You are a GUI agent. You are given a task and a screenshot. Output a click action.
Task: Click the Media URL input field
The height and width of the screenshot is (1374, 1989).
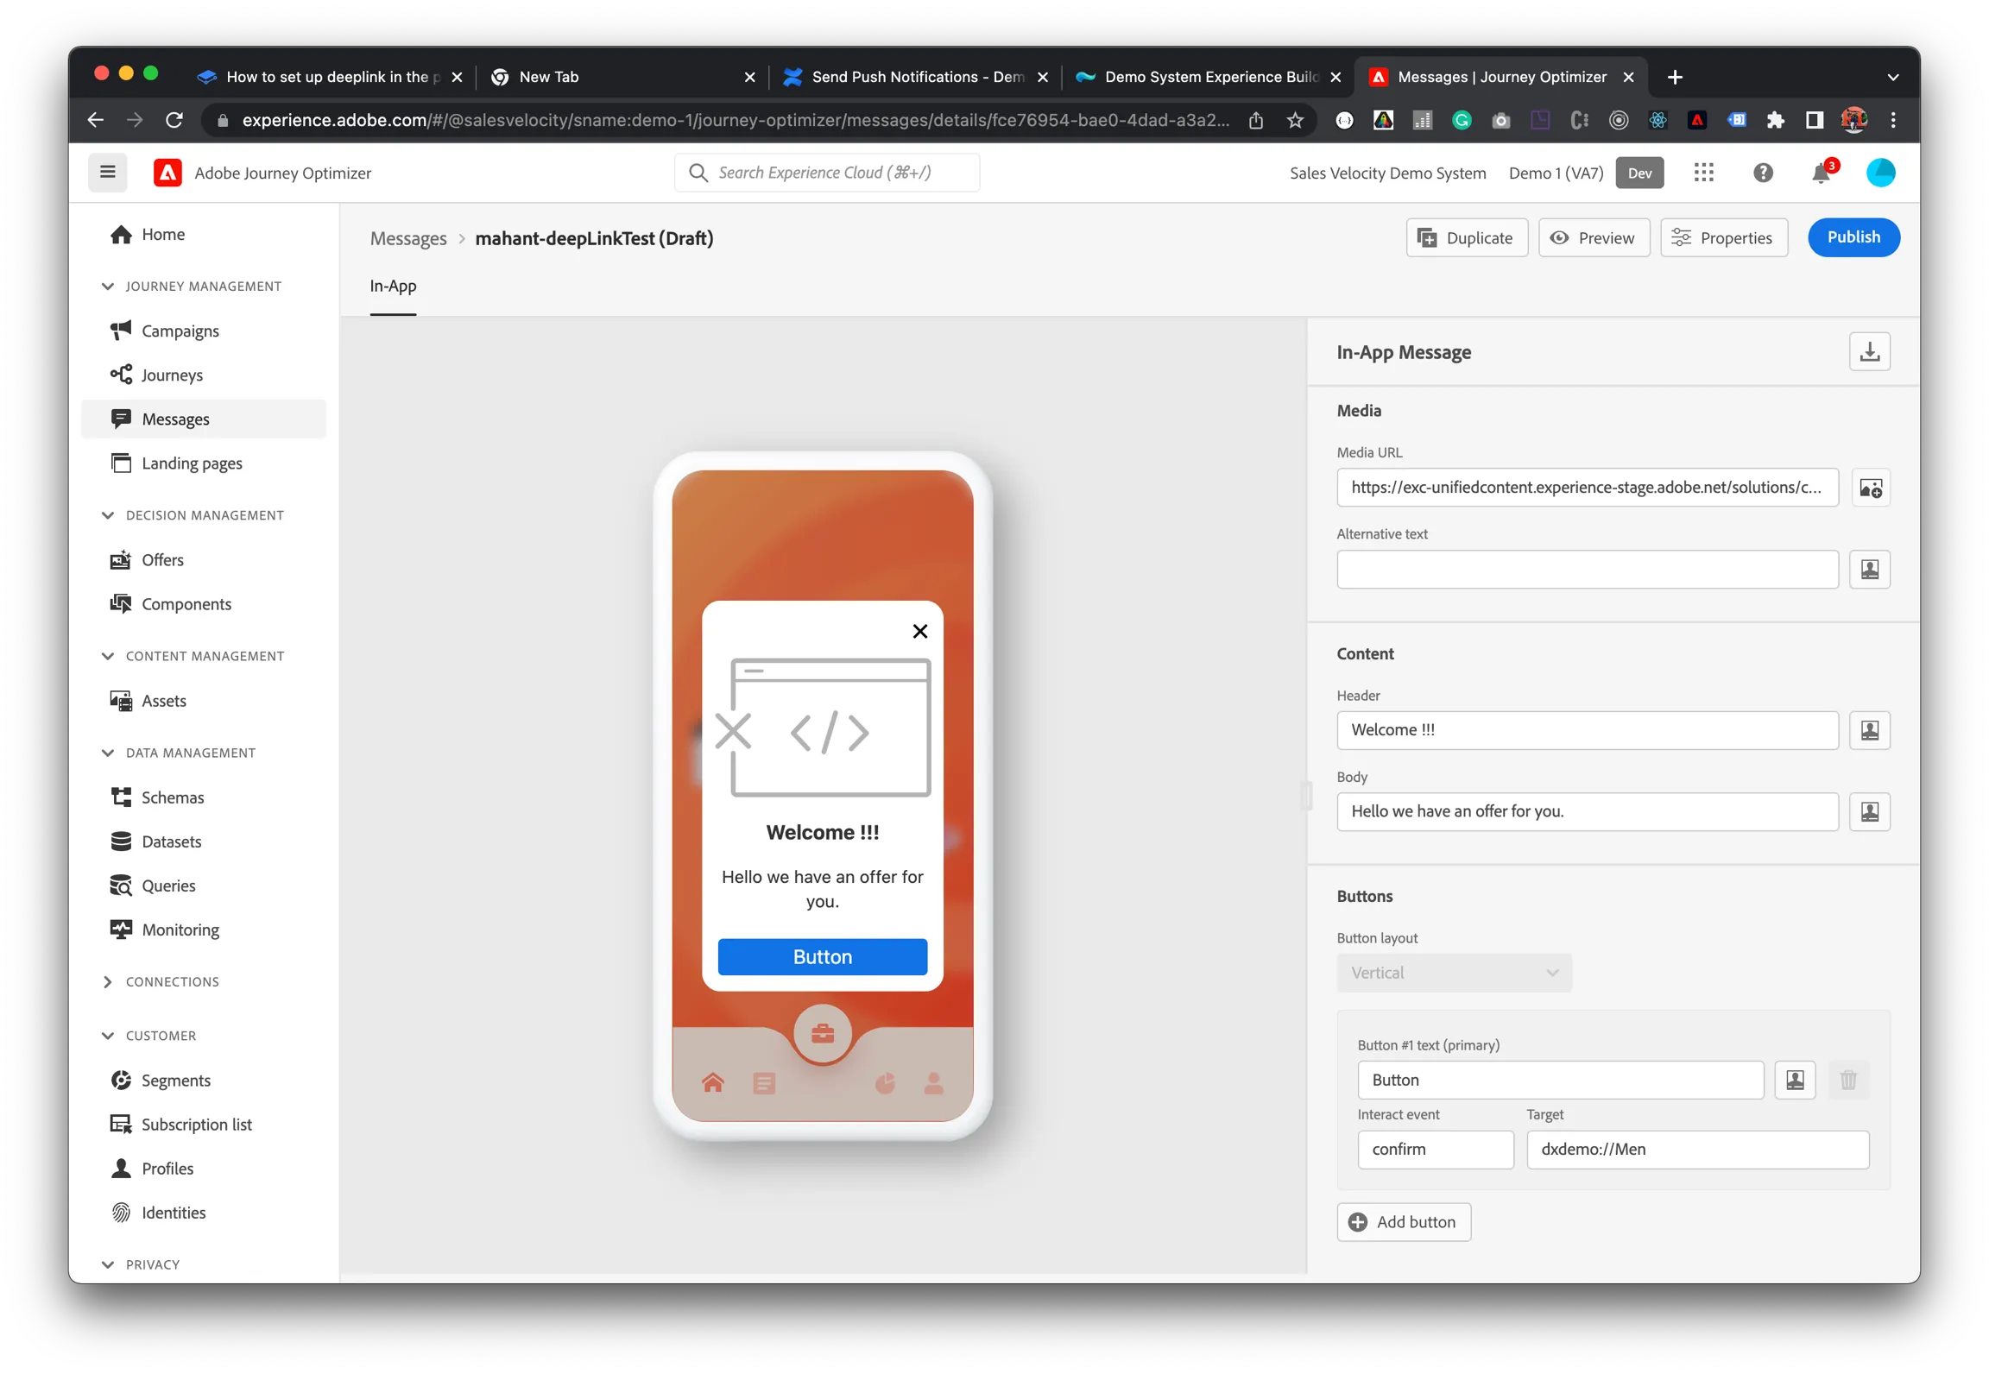coord(1587,488)
